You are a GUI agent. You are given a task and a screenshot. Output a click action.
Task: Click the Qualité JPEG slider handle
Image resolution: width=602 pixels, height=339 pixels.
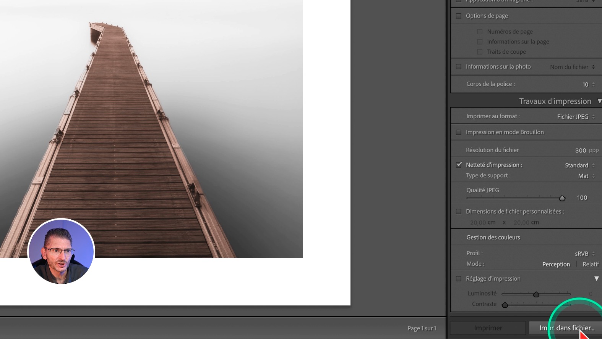pyautogui.click(x=562, y=198)
